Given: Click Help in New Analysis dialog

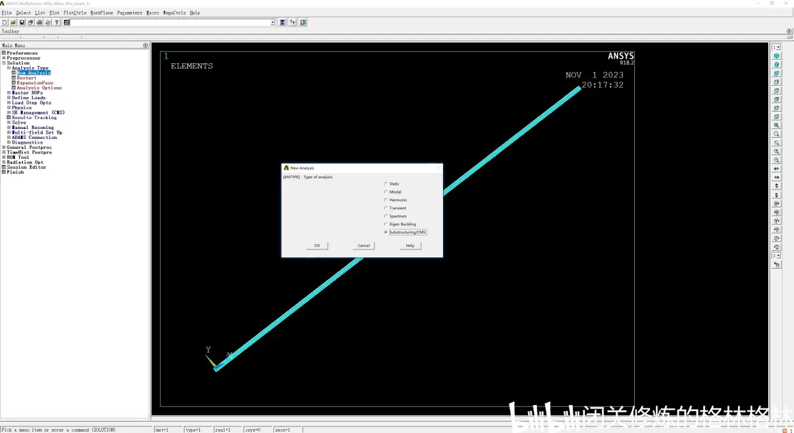Looking at the screenshot, I should coord(410,245).
